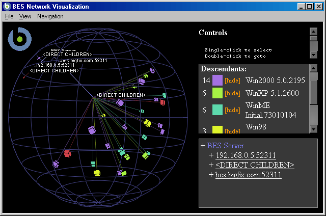326x216 pixels.
Task: Click the green WinXP color swatch
Action: (218, 93)
